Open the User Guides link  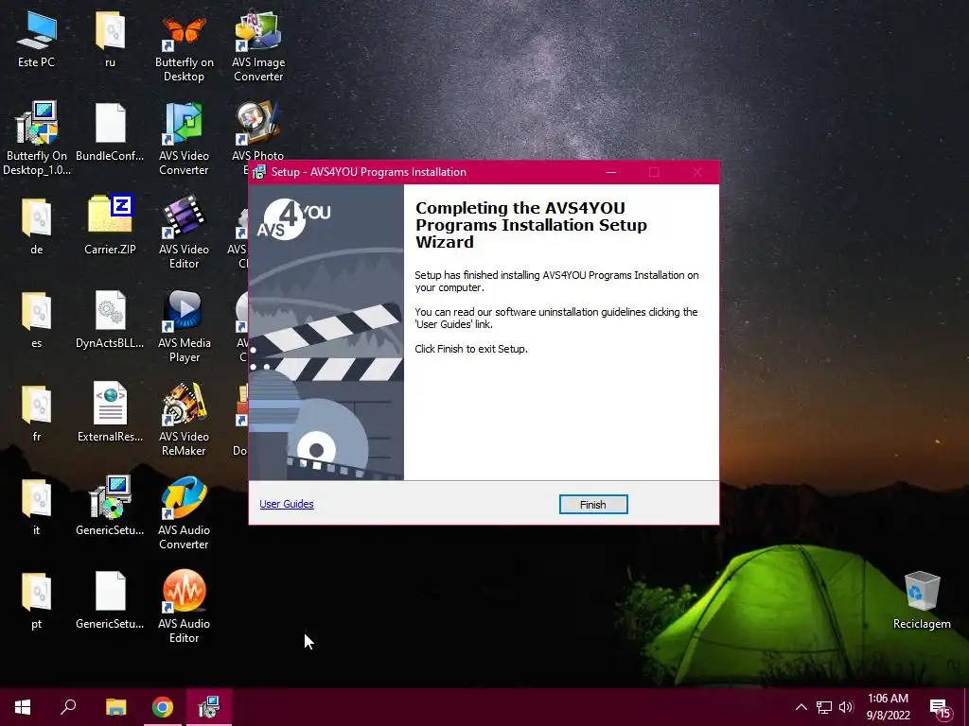click(x=287, y=504)
